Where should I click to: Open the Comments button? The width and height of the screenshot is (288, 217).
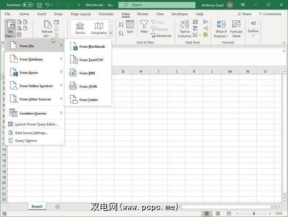pos(270,14)
